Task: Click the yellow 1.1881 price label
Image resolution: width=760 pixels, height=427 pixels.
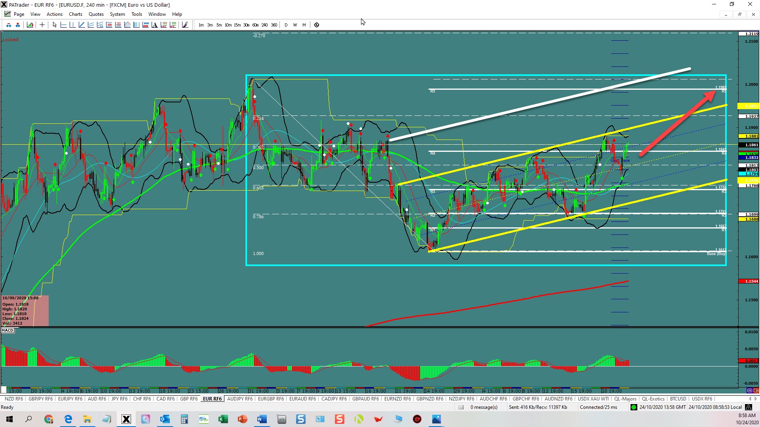Action: click(749, 136)
